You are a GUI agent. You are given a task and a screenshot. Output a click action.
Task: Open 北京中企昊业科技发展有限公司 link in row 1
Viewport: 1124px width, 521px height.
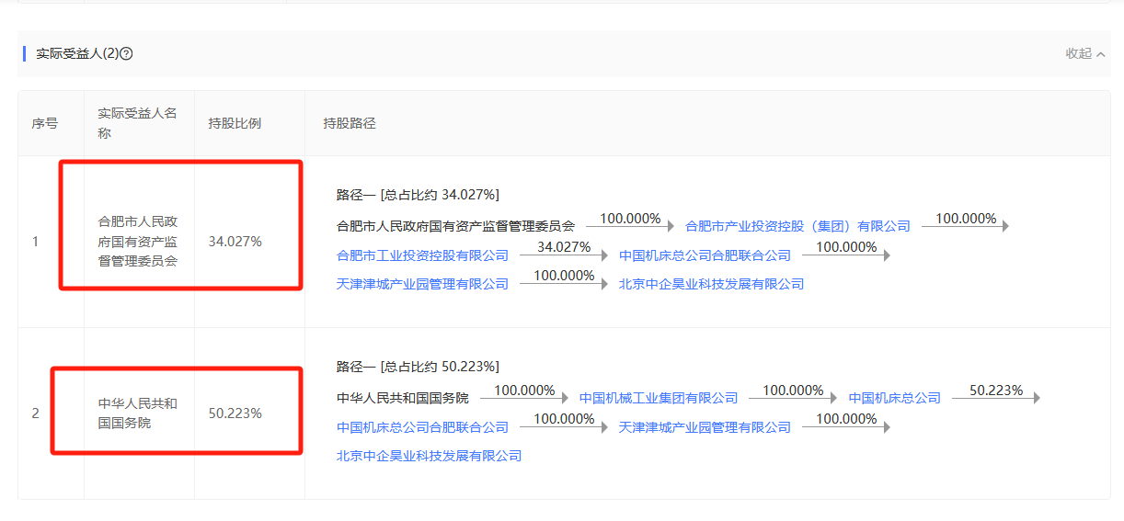pos(711,284)
